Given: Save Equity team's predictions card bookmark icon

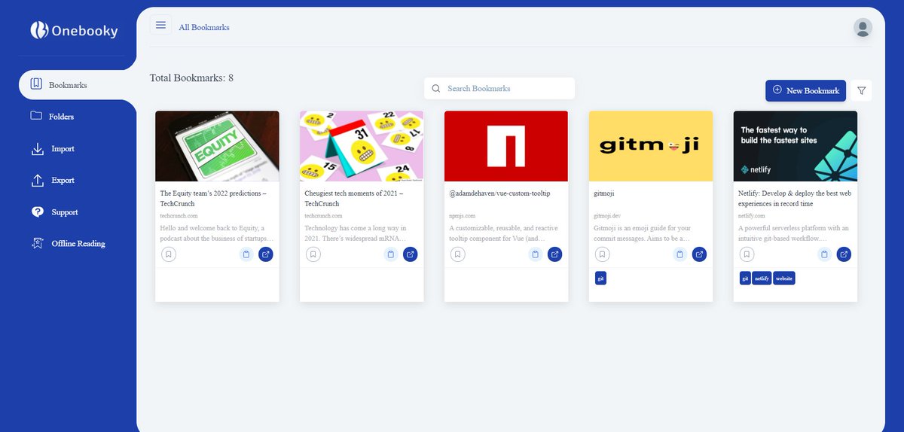Looking at the screenshot, I should (x=169, y=254).
